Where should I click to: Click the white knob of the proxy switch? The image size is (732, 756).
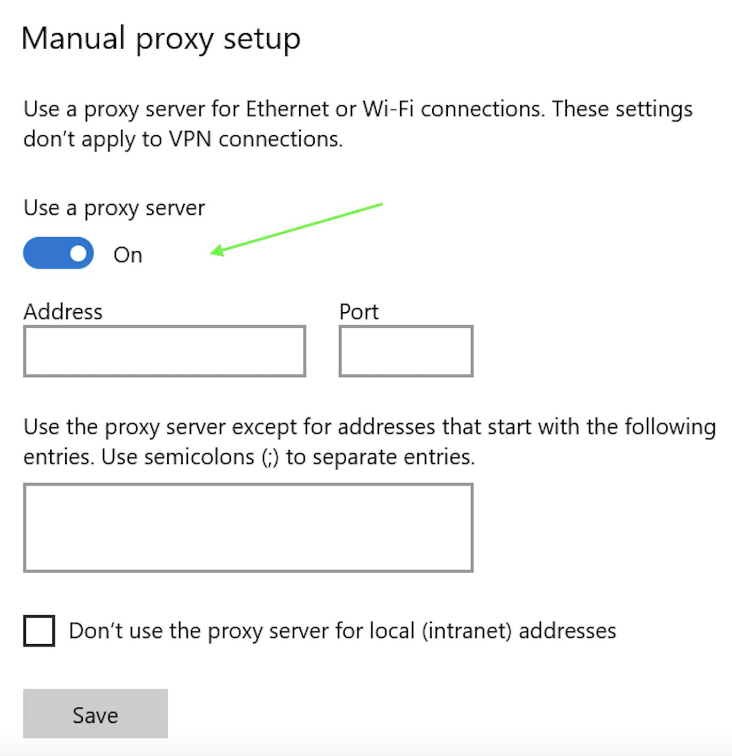(x=78, y=253)
